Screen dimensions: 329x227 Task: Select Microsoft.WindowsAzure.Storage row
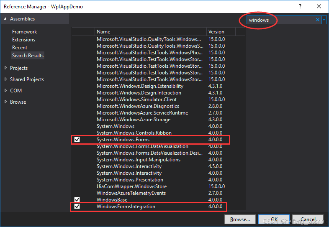pyautogui.click(x=158, y=120)
